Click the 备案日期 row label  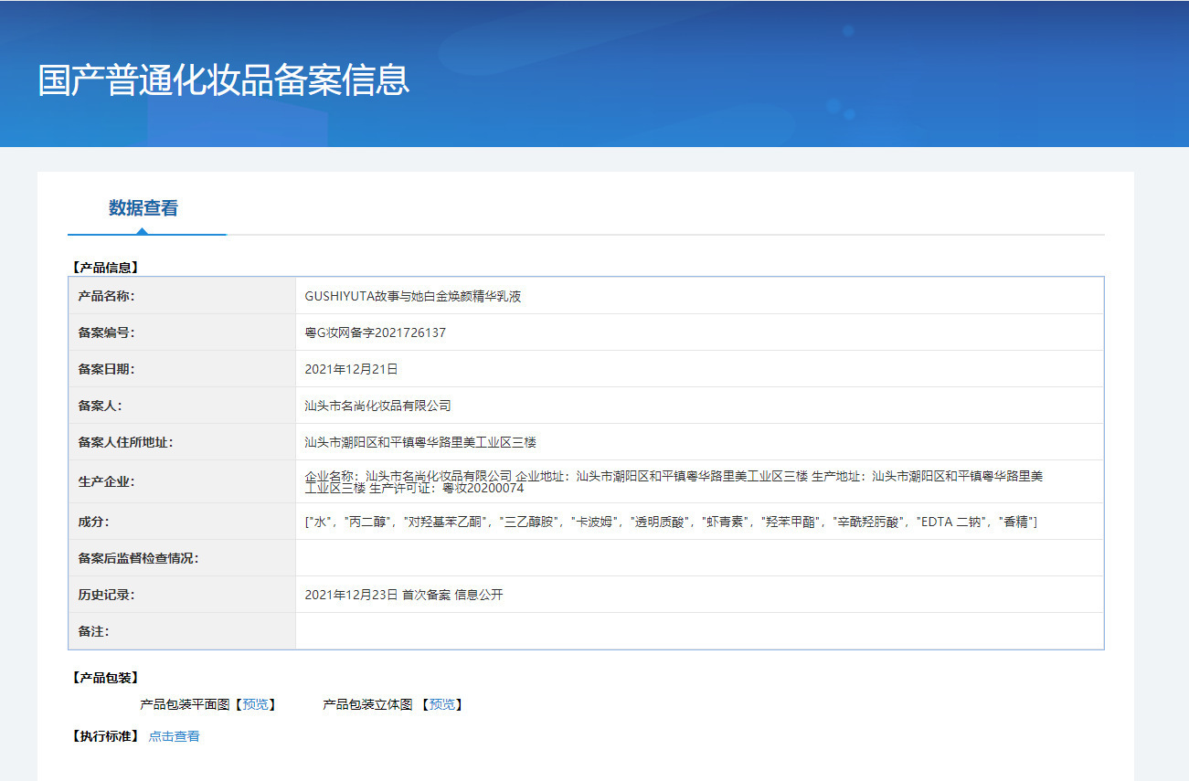point(106,369)
